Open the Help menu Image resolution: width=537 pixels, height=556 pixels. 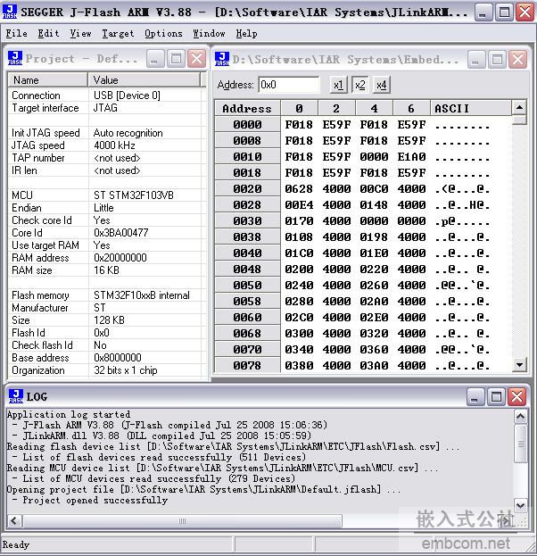tap(247, 33)
